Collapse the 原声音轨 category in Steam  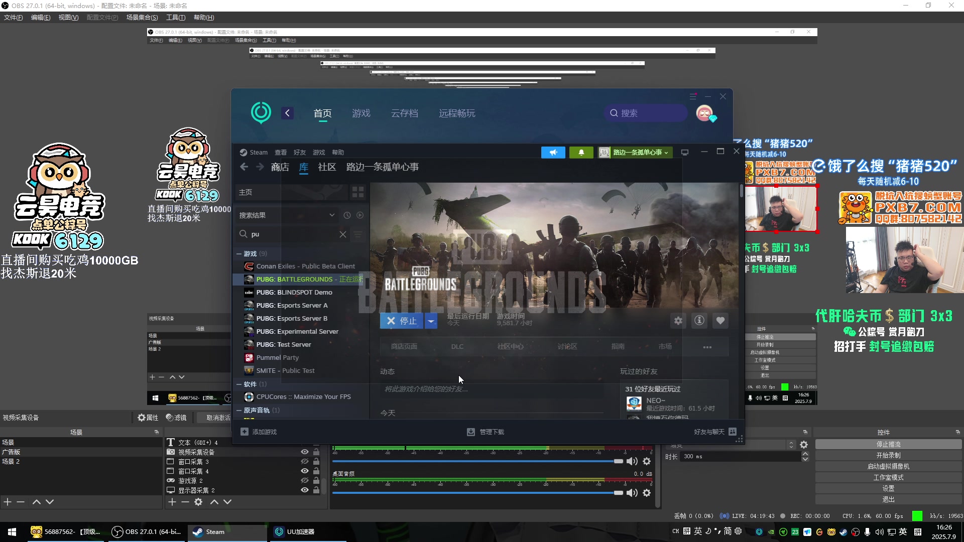[x=239, y=411]
